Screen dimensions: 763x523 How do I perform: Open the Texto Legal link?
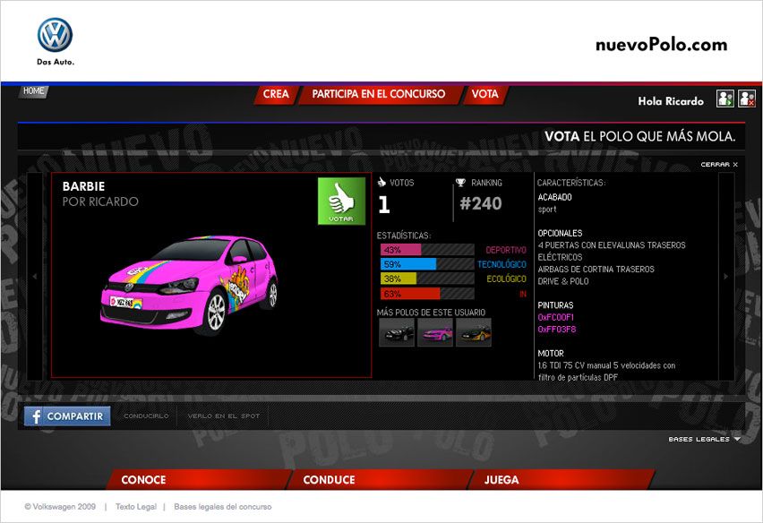136,507
